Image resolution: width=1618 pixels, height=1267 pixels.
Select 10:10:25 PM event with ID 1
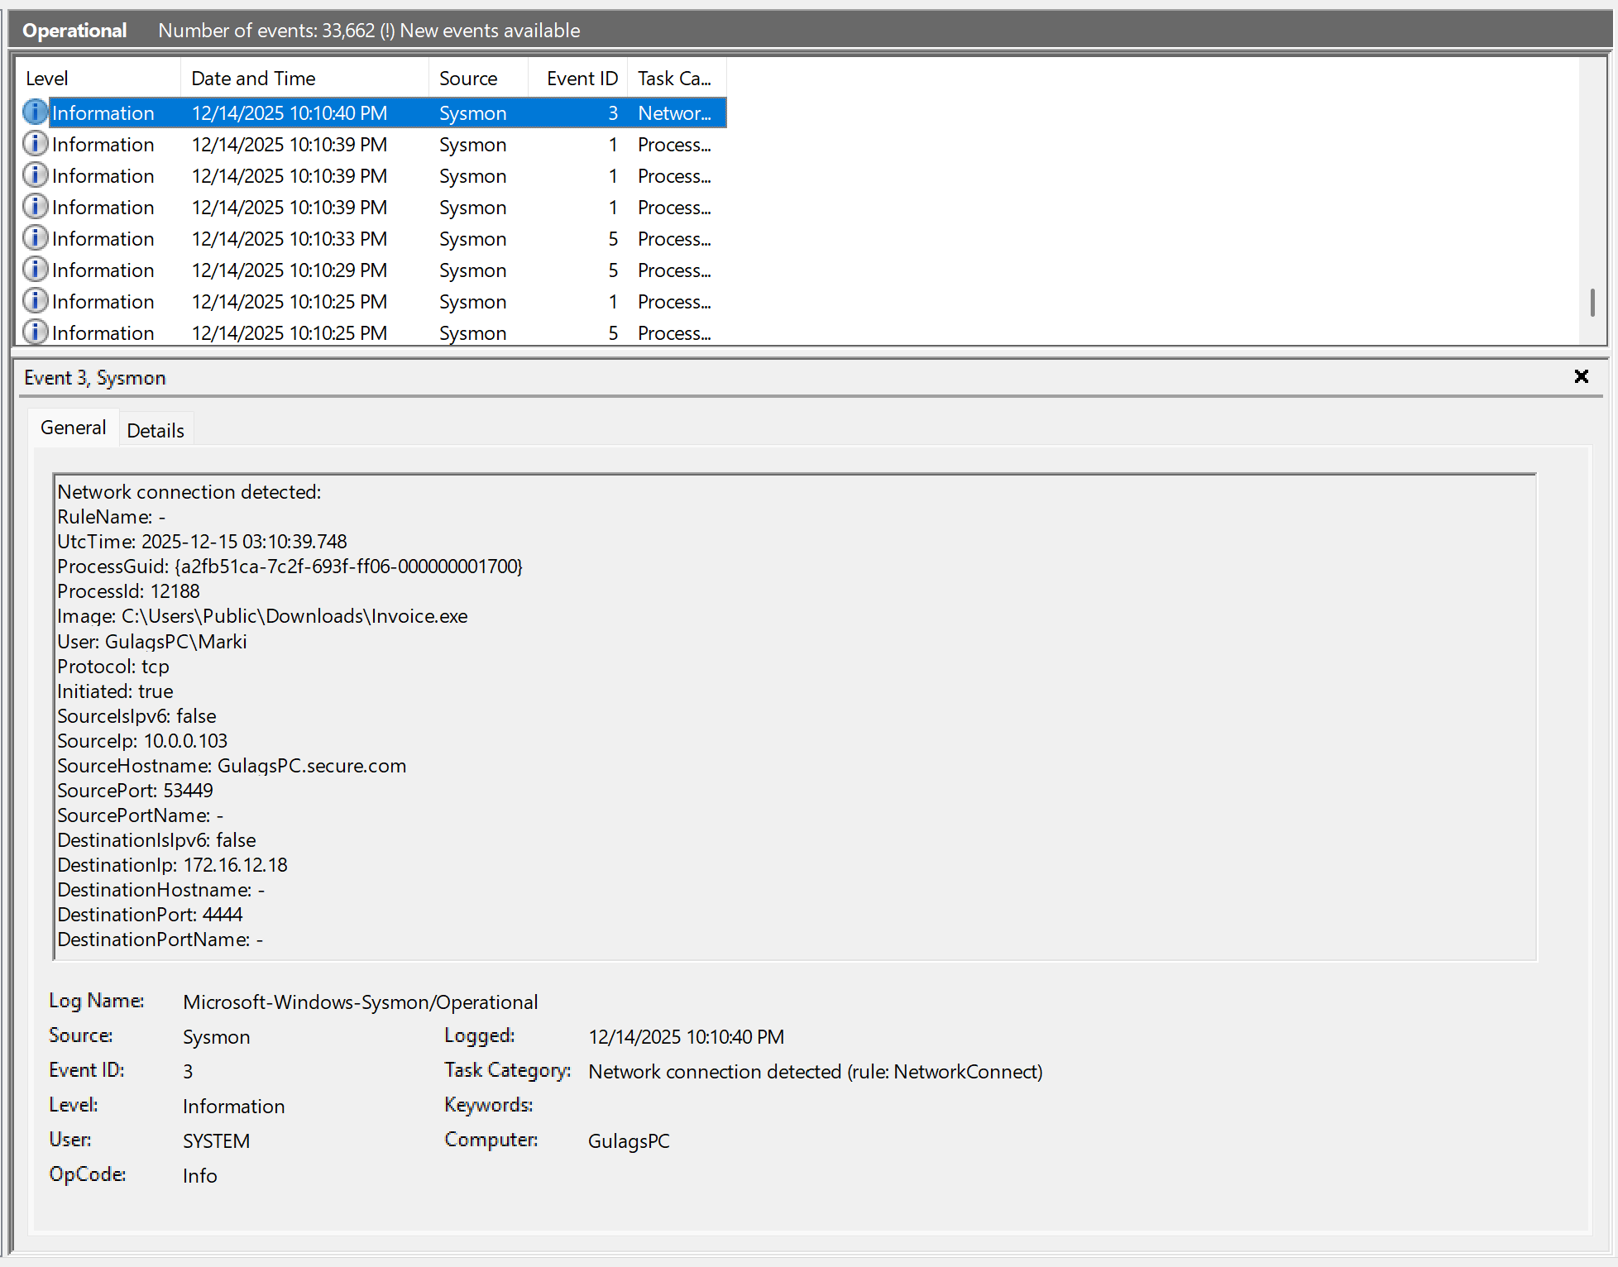(371, 302)
